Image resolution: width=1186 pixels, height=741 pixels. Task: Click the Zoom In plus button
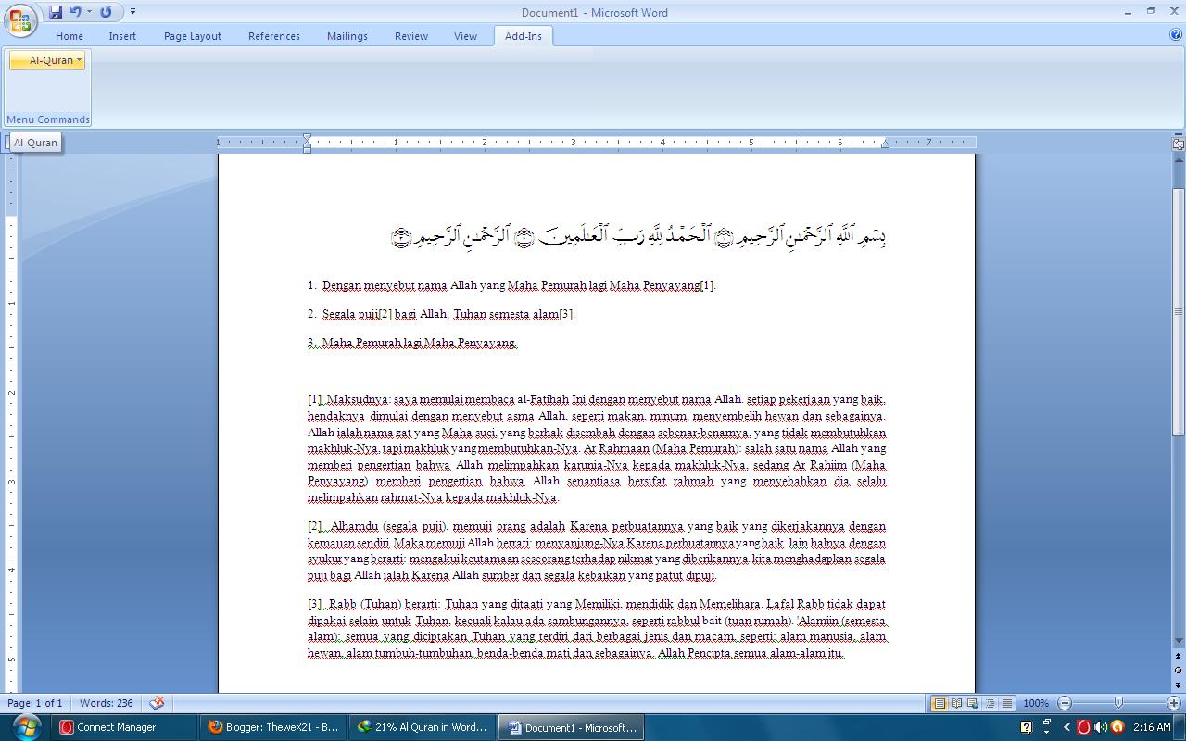click(1174, 704)
